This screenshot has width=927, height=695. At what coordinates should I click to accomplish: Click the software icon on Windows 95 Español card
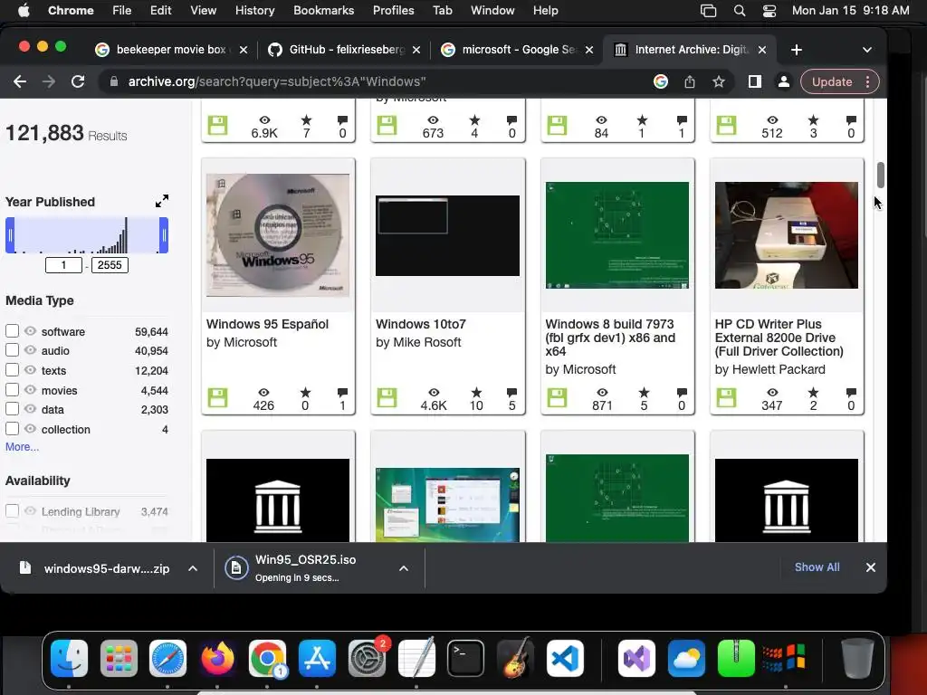coord(217,398)
